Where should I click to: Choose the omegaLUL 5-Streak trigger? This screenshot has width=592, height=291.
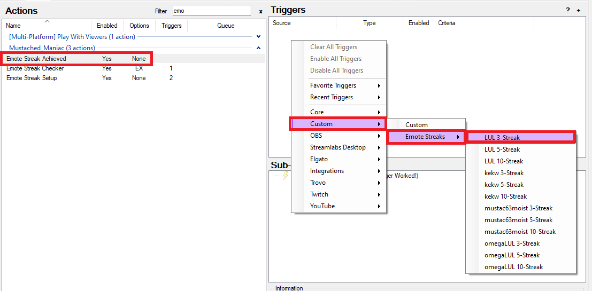[521, 255]
